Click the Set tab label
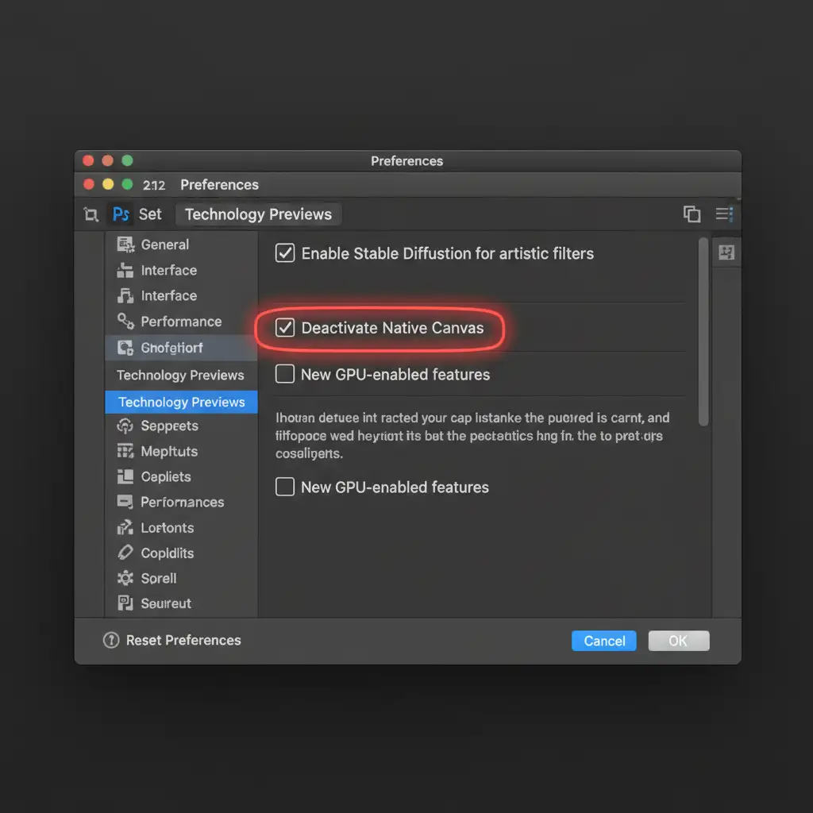The image size is (813, 813). click(x=150, y=214)
